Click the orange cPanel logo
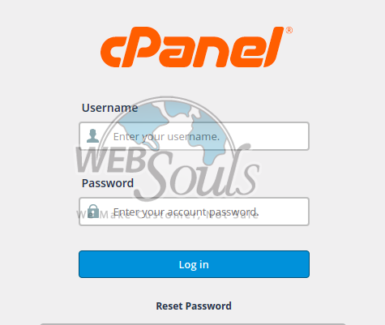Image resolution: width=385 pixels, height=325 pixels. [196, 47]
